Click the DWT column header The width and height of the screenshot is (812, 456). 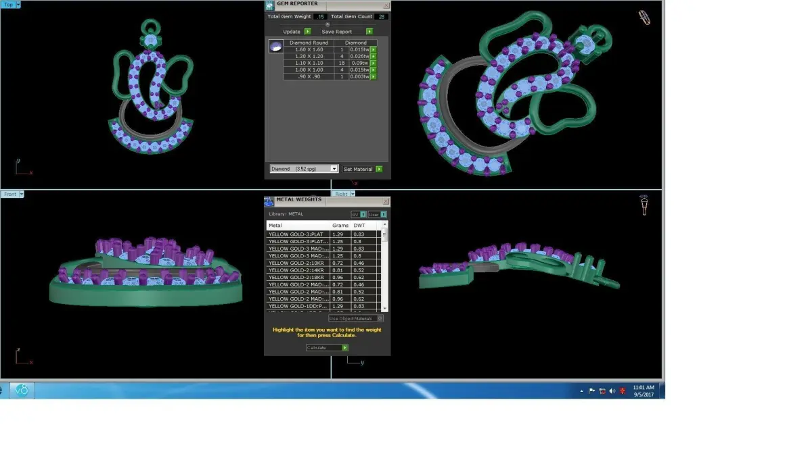click(x=365, y=226)
